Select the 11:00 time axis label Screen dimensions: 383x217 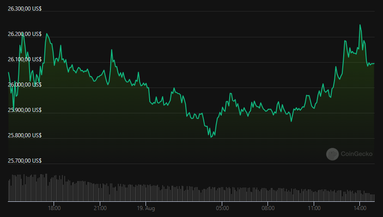(314, 208)
